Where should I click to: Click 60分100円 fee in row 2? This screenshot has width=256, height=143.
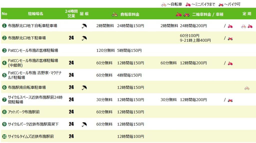tap(189, 35)
